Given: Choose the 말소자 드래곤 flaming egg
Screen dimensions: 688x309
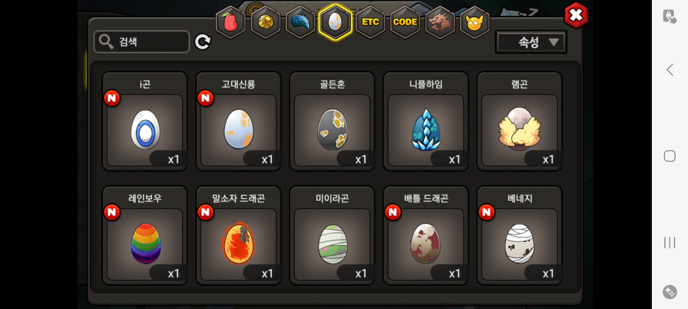Looking at the screenshot, I should tap(239, 236).
